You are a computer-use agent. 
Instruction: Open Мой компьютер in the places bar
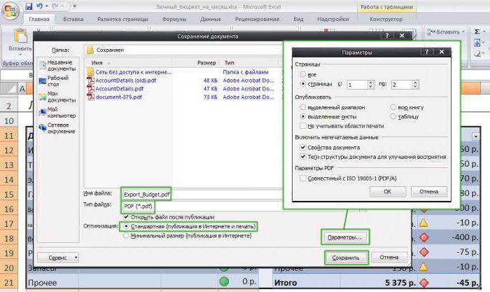pos(58,113)
